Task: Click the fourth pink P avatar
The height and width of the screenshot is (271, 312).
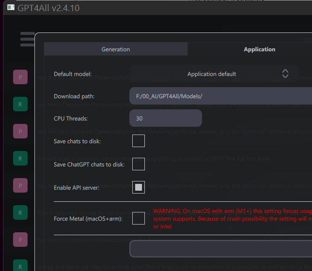Action: 20,240
